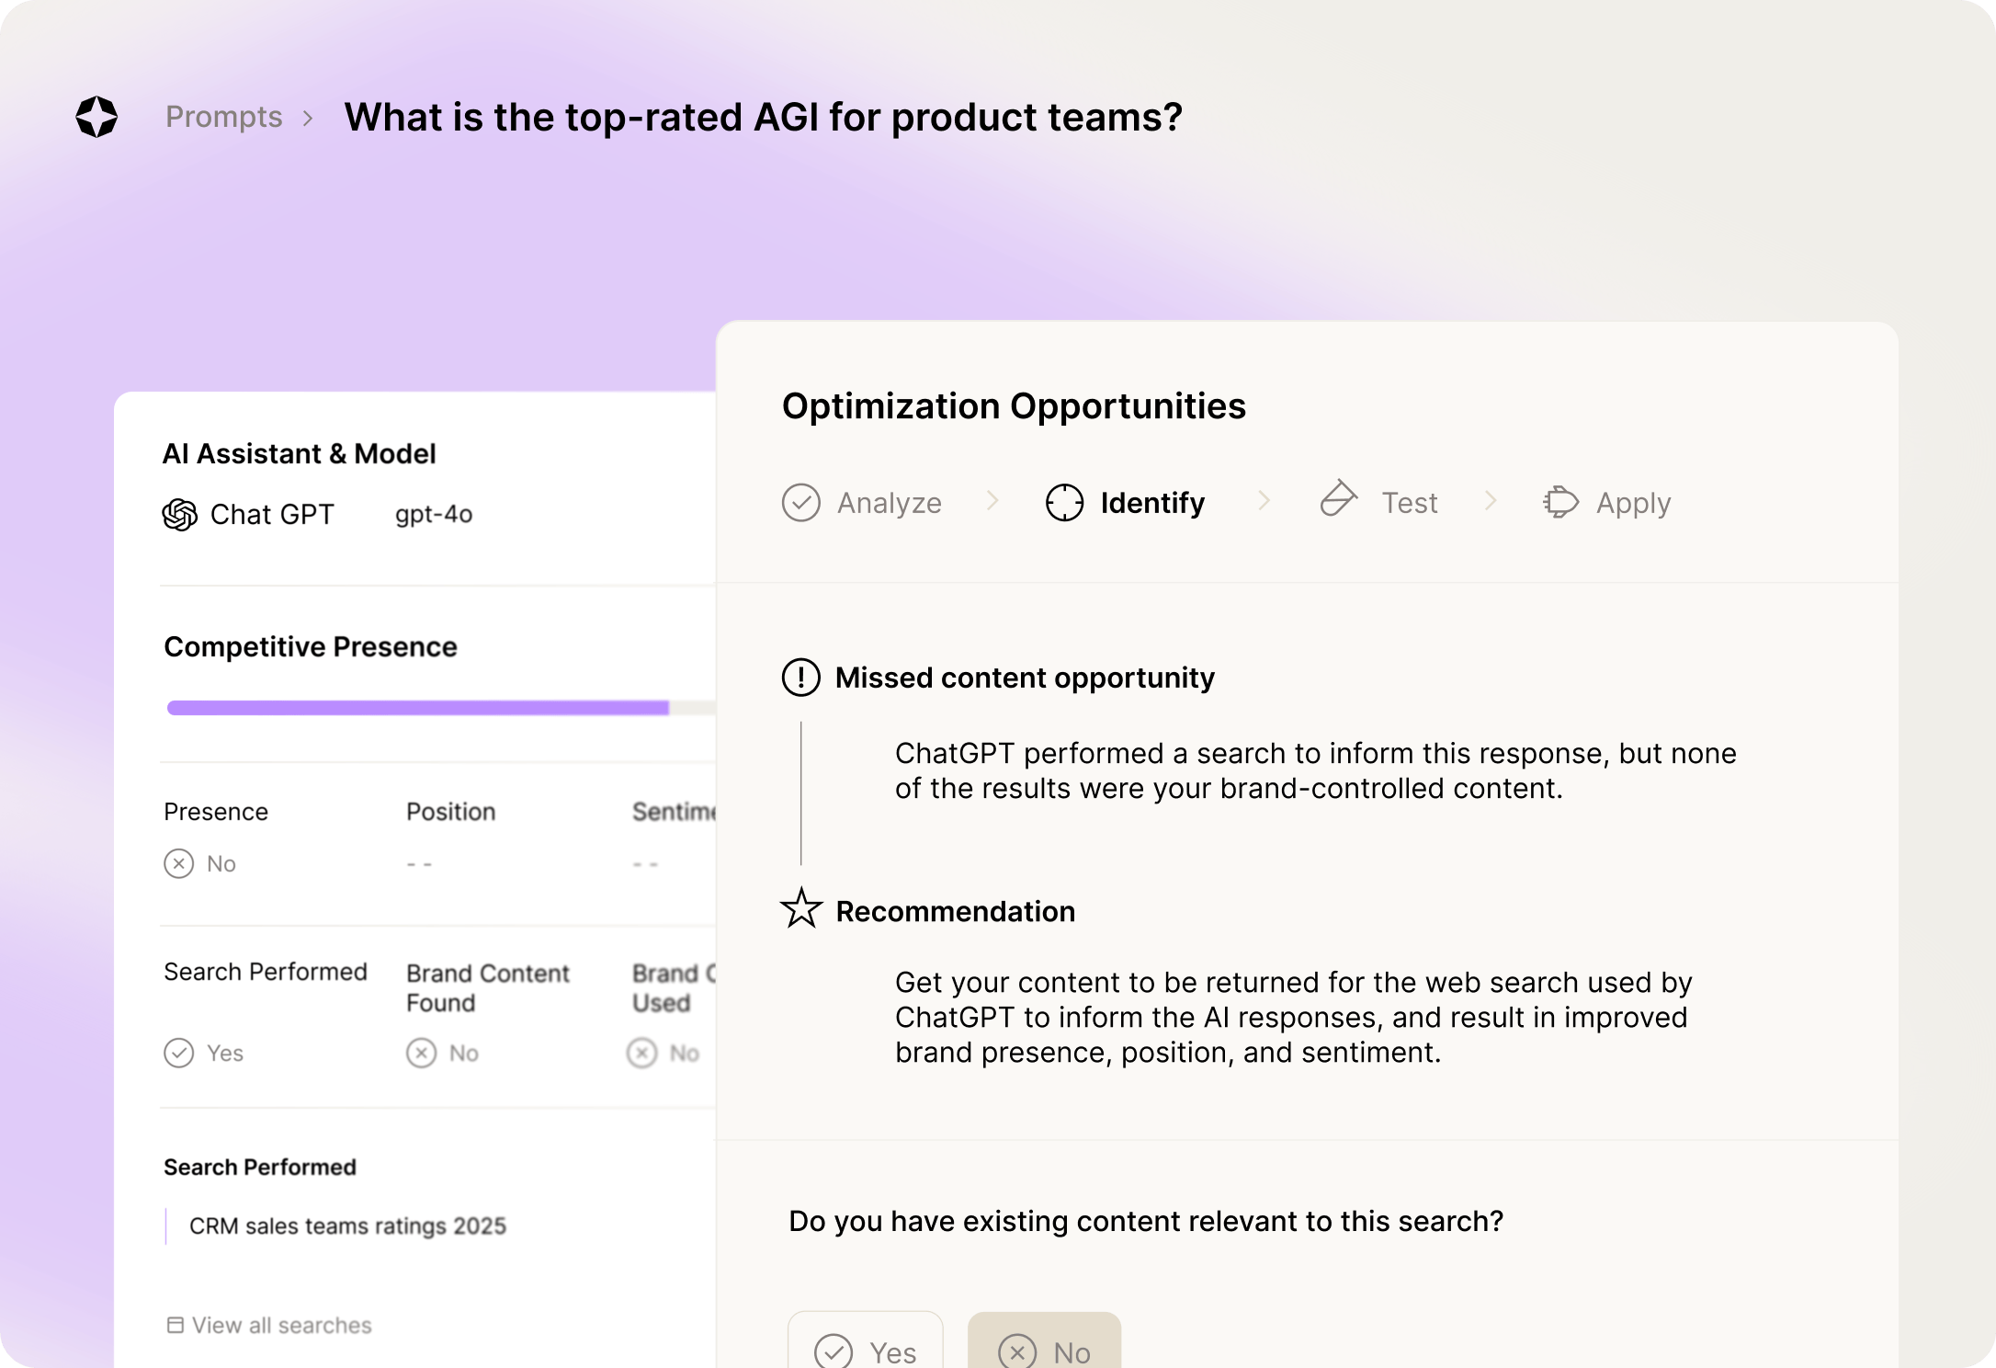Toggle the Presence No status indicator
Screen dimensions: 1996x1368
pos(179,864)
